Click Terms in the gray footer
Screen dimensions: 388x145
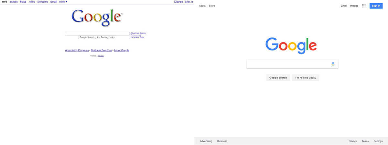(x=365, y=141)
